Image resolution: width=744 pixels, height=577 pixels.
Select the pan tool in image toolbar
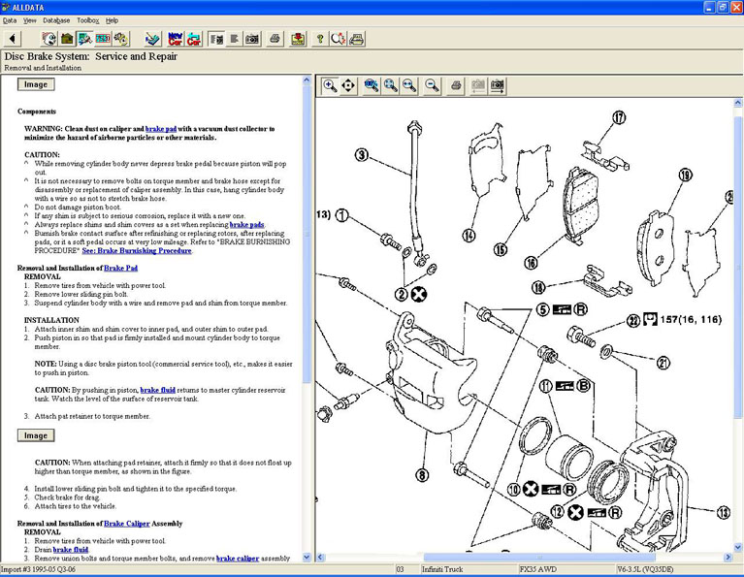point(348,85)
